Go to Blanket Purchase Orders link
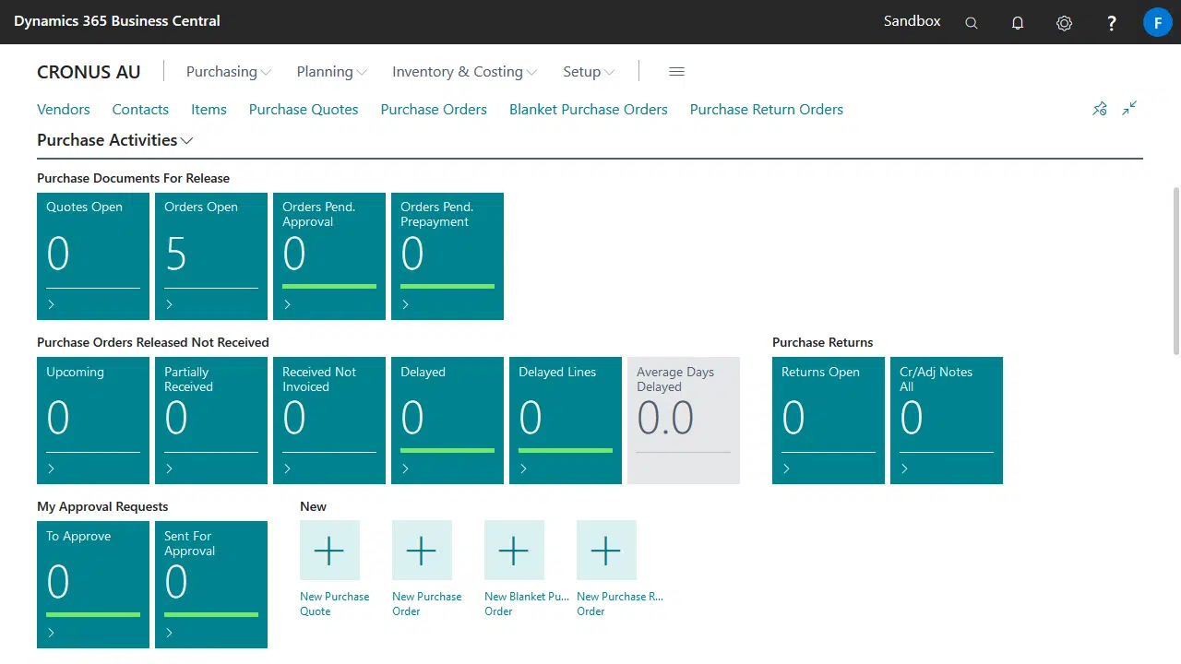This screenshot has height=664, width=1181. click(588, 109)
